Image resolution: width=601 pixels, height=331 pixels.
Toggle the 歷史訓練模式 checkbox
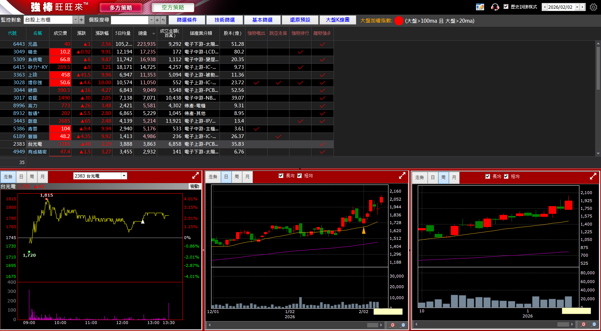(x=506, y=7)
